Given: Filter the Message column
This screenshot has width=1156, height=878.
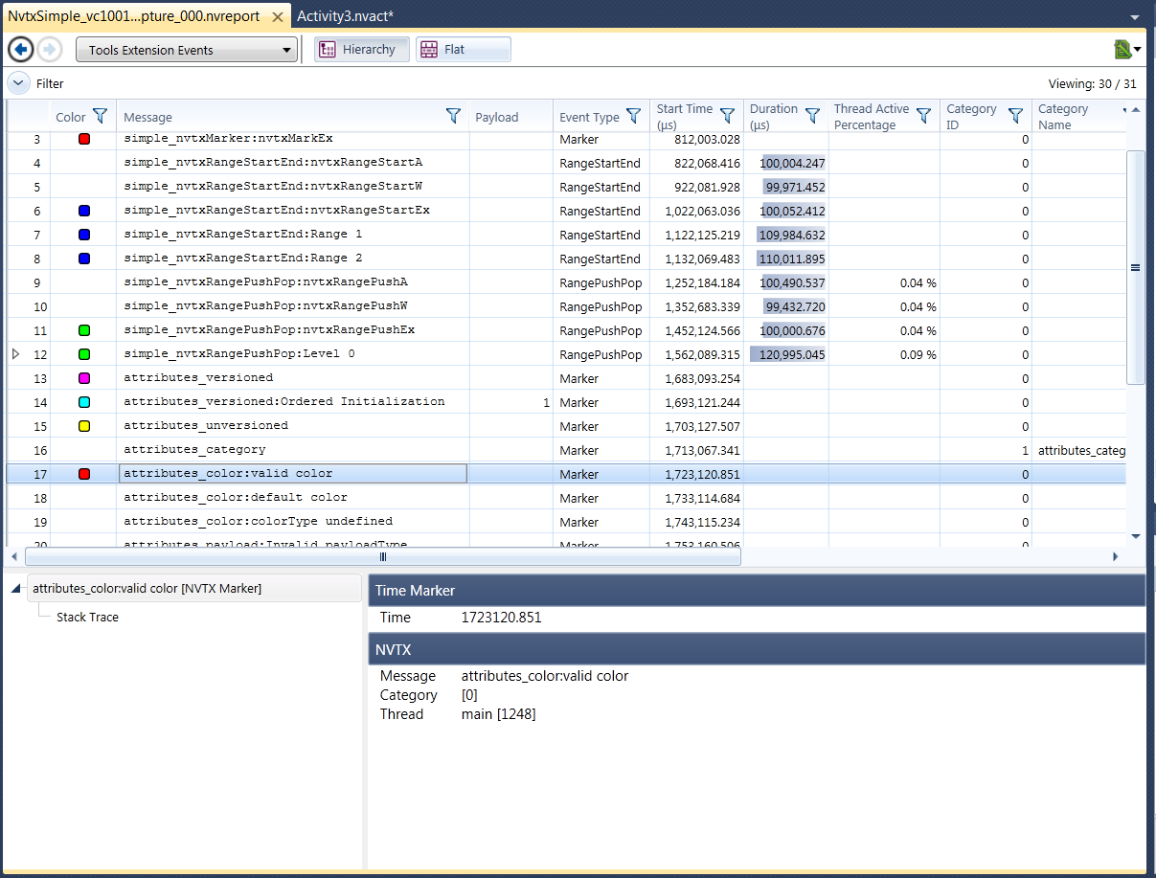Looking at the screenshot, I should click(x=453, y=116).
